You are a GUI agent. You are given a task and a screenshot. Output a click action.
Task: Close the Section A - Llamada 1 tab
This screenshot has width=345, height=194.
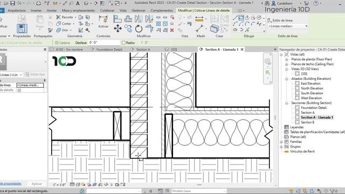click(242, 50)
